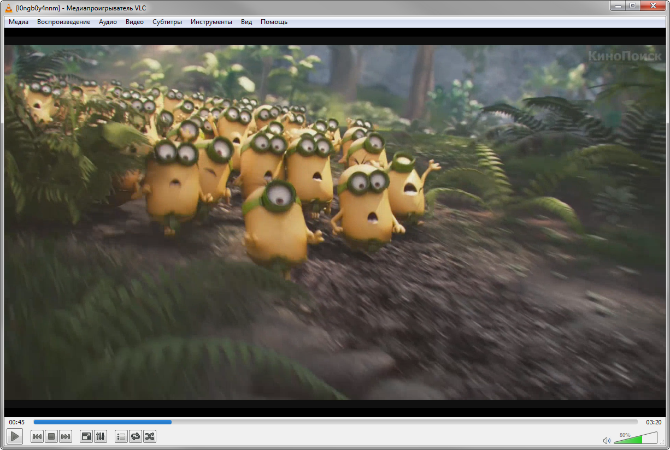Skip to the next media item
Image resolution: width=670 pixels, height=450 pixels.
click(x=66, y=436)
